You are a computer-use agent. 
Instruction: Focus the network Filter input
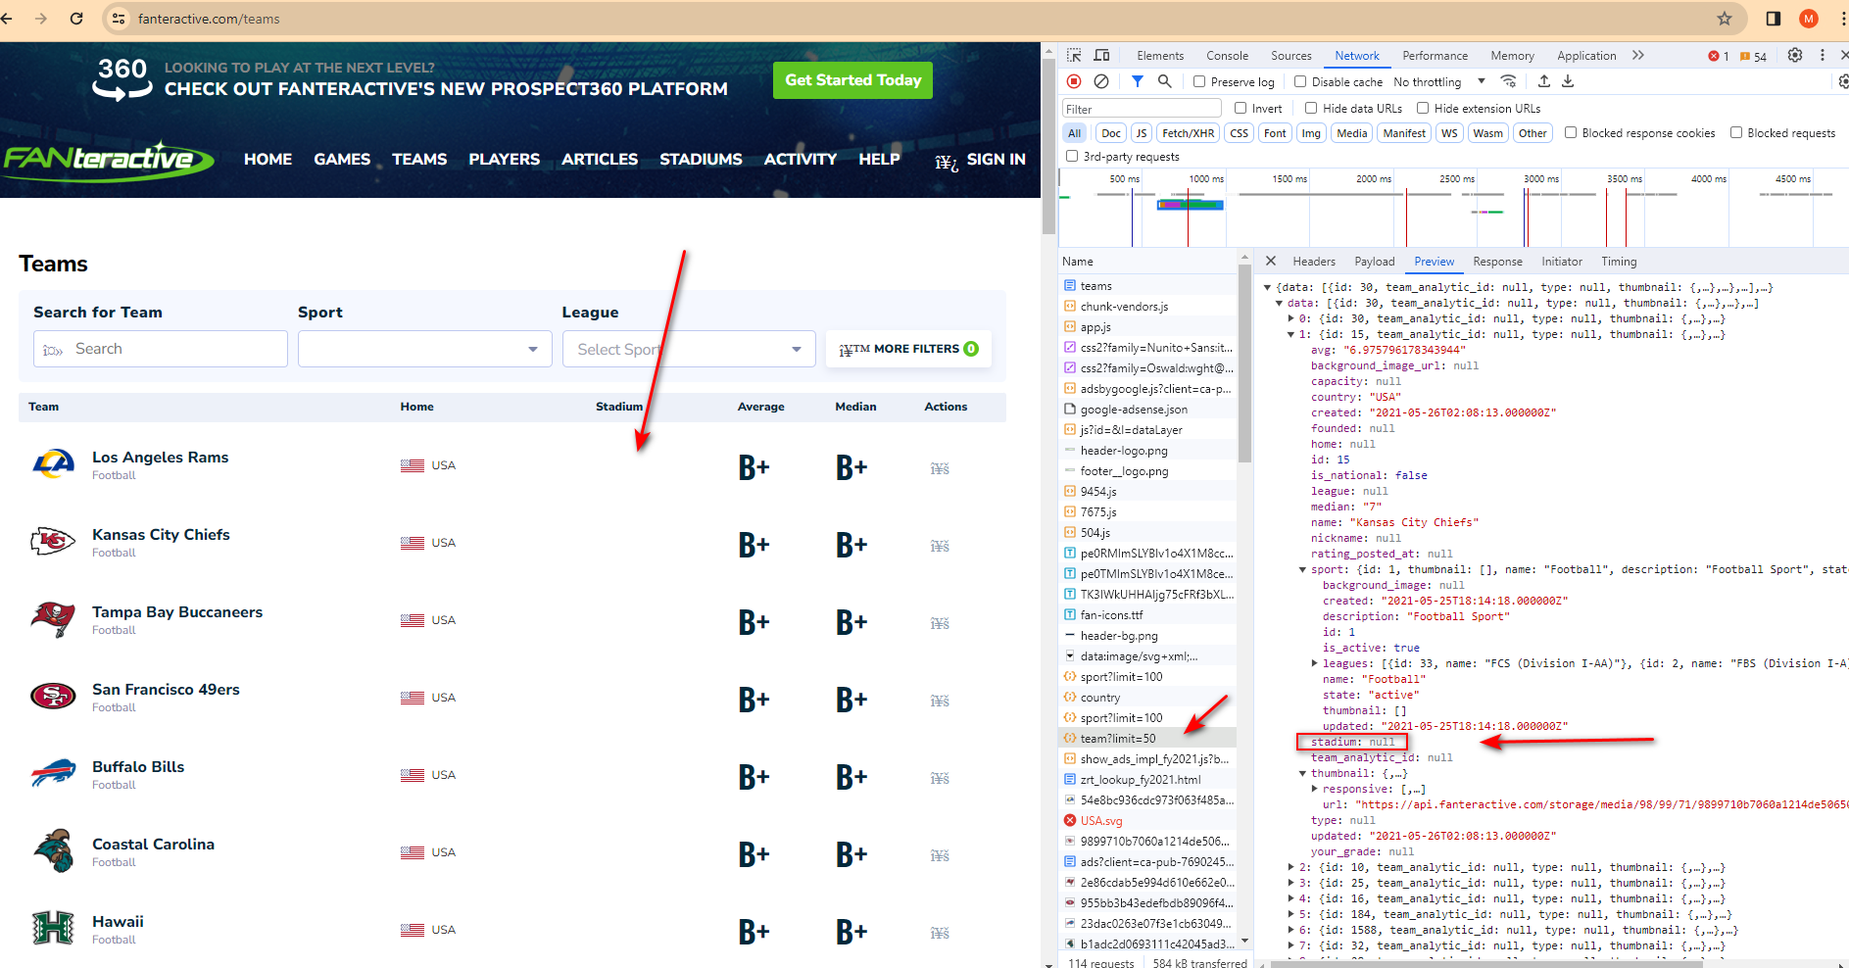coord(1142,109)
